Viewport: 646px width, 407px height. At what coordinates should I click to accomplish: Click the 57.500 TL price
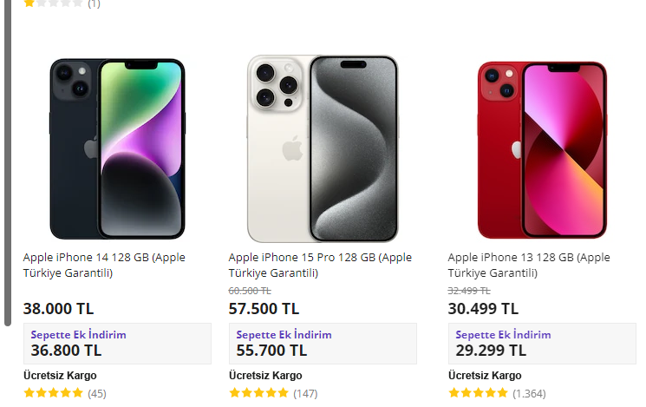click(264, 308)
